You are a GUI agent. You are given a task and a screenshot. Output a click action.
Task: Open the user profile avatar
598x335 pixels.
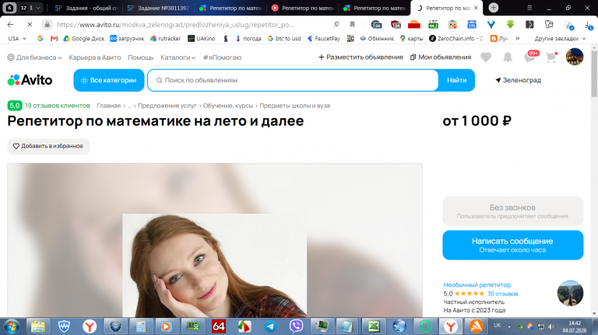click(x=575, y=57)
